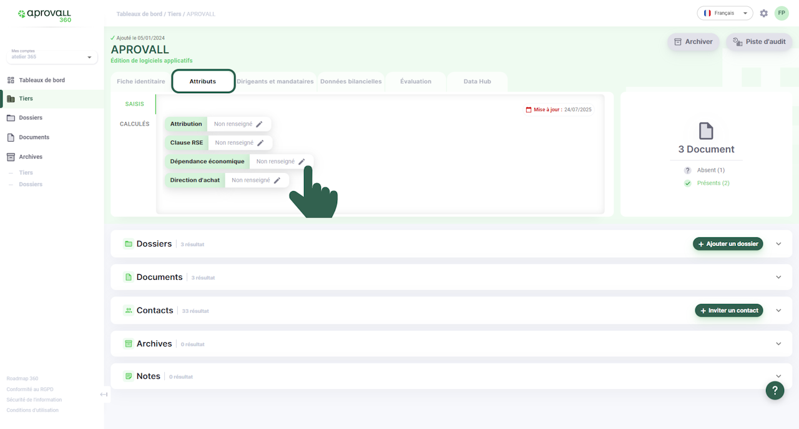The width and height of the screenshot is (799, 429).
Task: Go to Documents in the sidebar
Action: point(34,137)
